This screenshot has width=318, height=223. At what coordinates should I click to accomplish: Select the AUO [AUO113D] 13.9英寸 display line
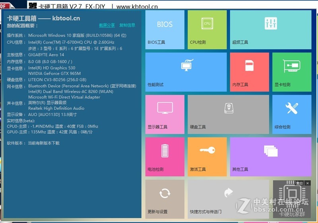[52, 114]
